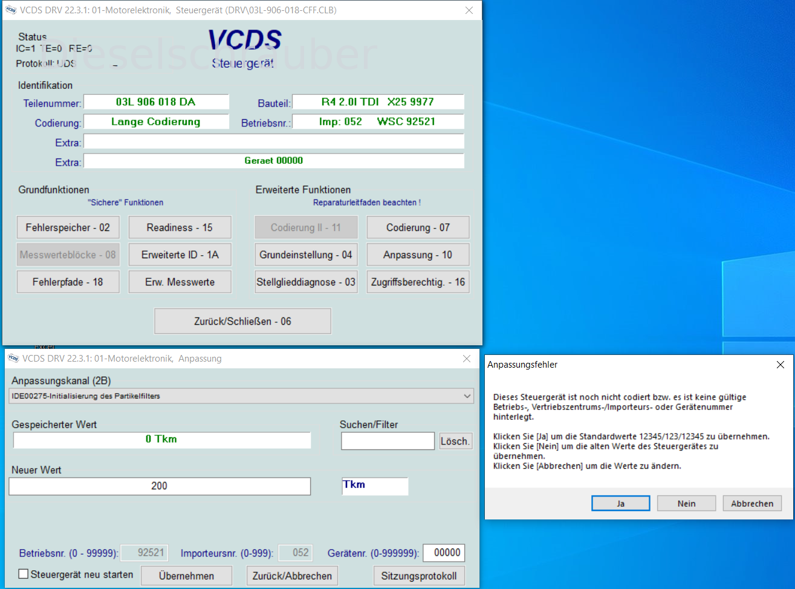Screen dimensions: 795x589
Task: Click the Erweiterte ID - 1A button
Action: [x=180, y=255]
